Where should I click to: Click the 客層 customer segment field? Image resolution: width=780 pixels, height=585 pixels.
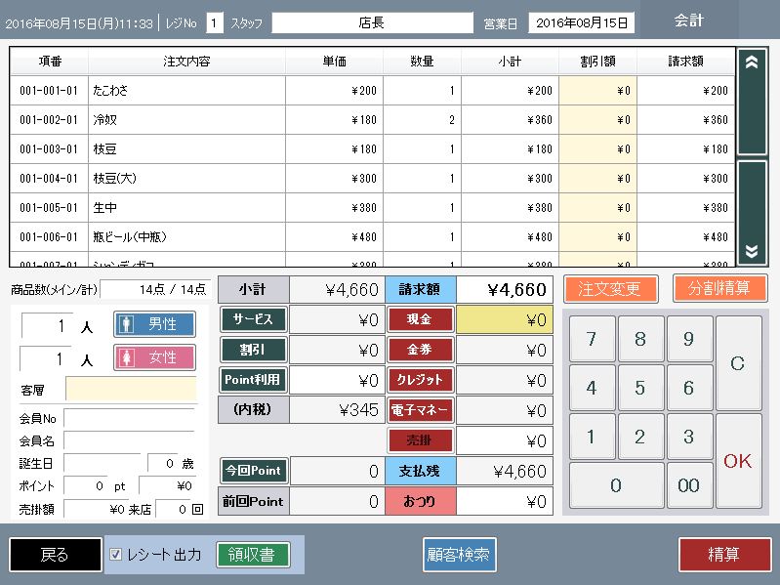[x=131, y=389]
